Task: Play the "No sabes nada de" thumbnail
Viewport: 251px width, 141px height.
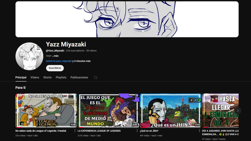Action: 46,110
